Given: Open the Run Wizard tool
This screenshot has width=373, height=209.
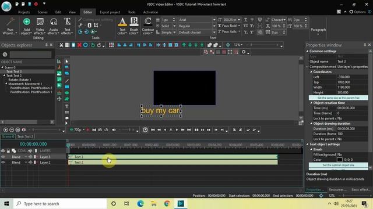Looking at the screenshot, I should click(10, 26).
